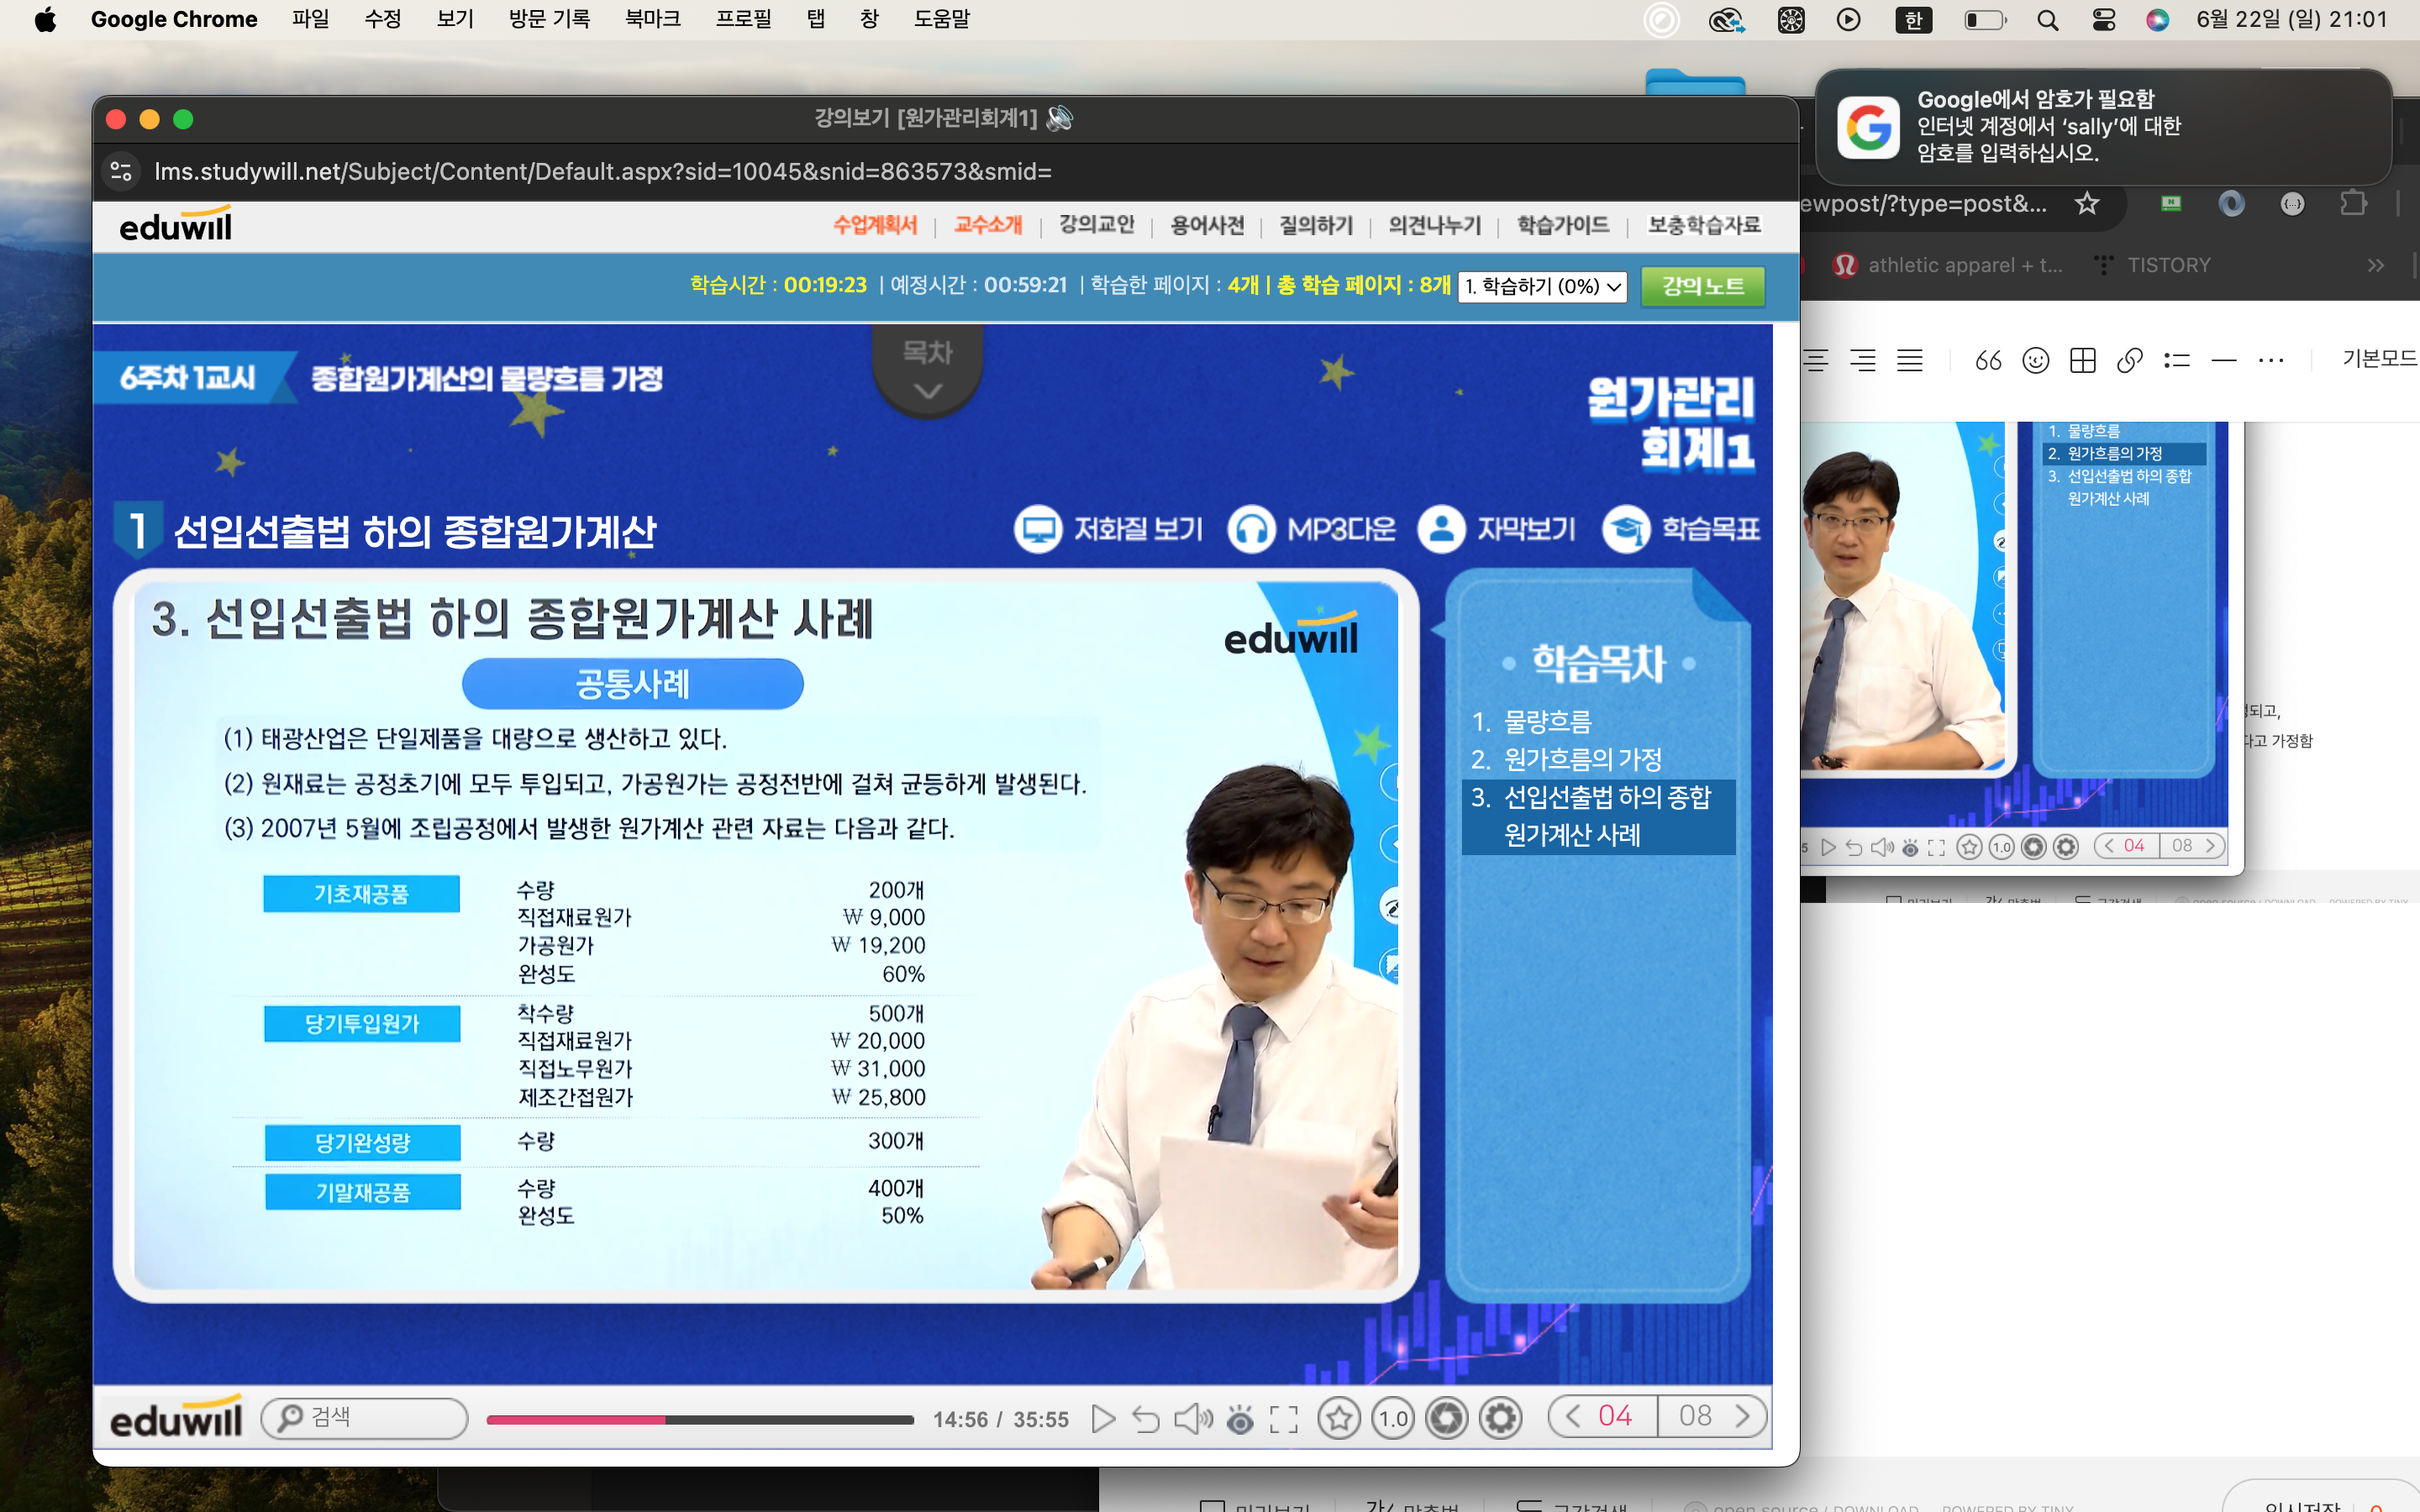This screenshot has width=2420, height=1512.
Task: Toggle the eye icon in player controls
Action: click(1240, 1418)
